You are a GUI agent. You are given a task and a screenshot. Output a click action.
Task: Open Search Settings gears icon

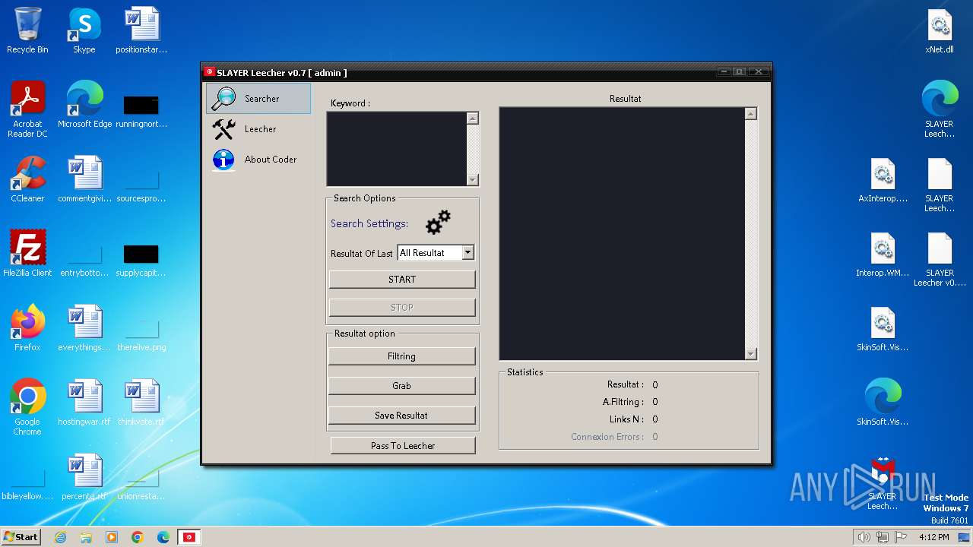tap(438, 222)
